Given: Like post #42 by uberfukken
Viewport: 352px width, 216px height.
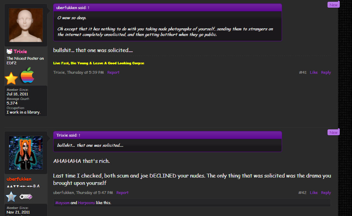Looking at the screenshot, I should click(314, 193).
